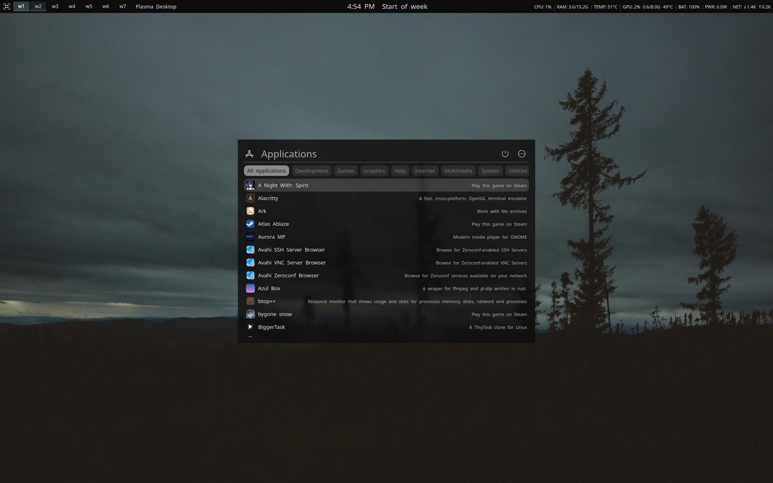Click the Ark archive tool icon

click(x=250, y=211)
